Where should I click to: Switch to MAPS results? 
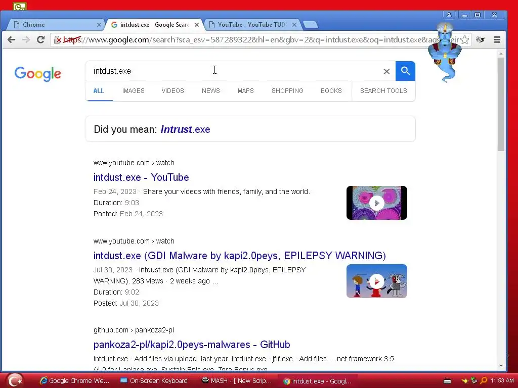[246, 91]
